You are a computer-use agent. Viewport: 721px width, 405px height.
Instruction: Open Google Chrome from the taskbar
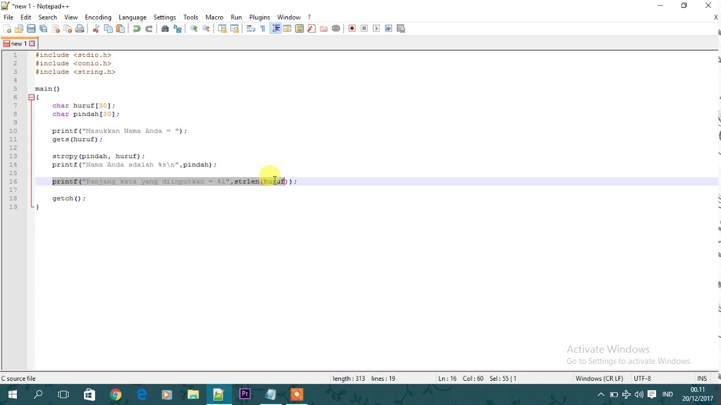[115, 394]
